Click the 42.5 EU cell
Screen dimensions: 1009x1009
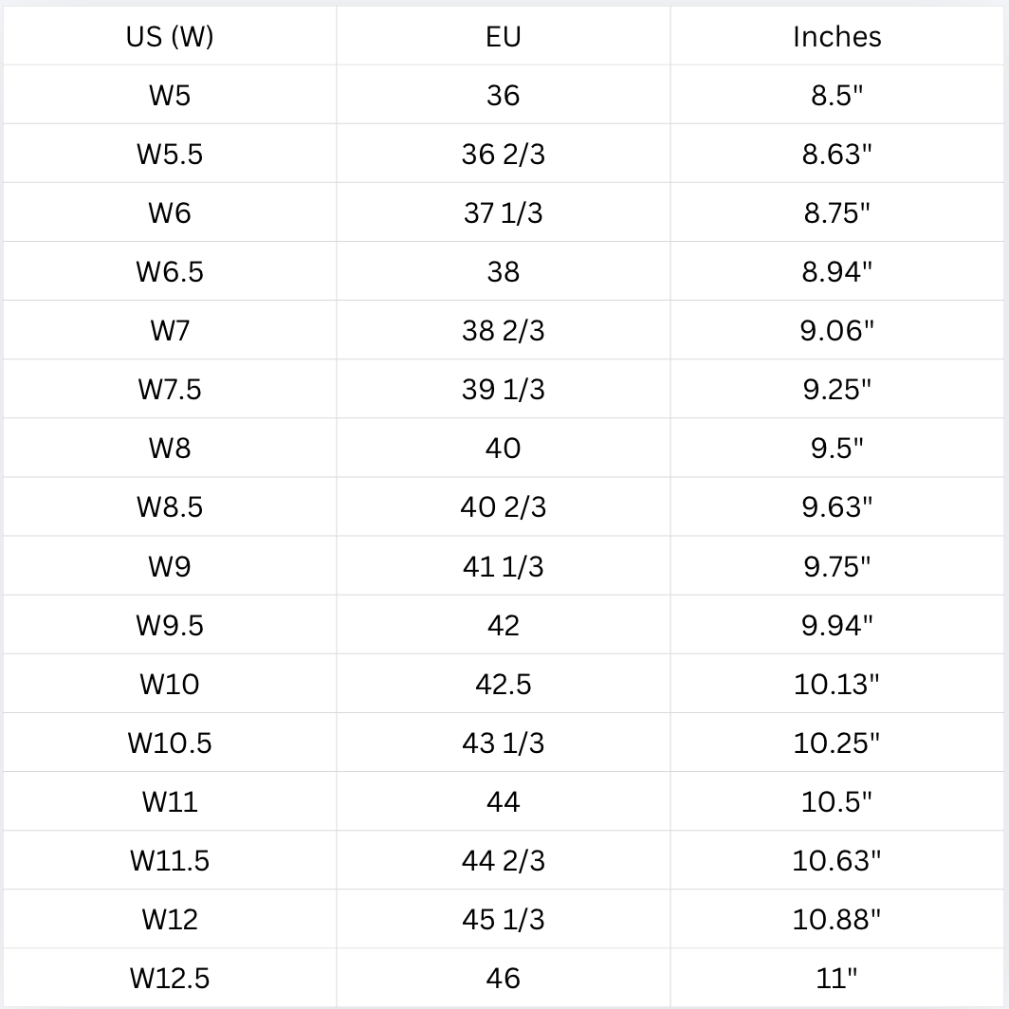504,684
